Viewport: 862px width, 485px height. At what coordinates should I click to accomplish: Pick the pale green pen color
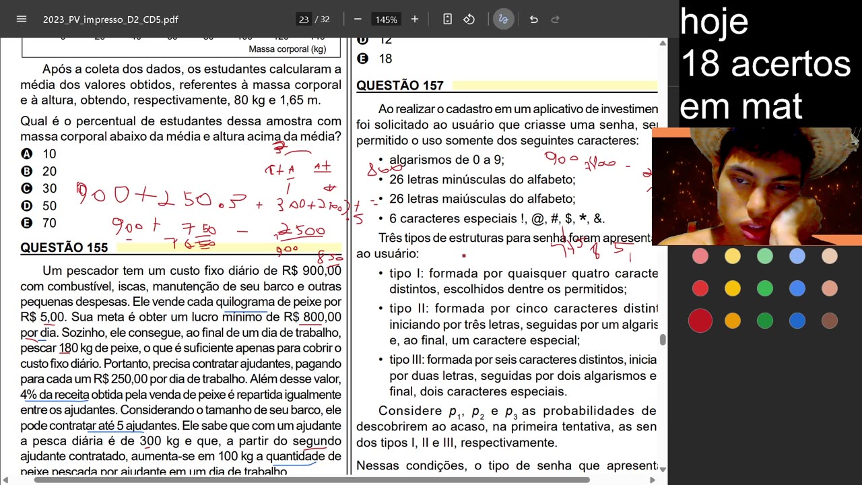pyautogui.click(x=765, y=256)
